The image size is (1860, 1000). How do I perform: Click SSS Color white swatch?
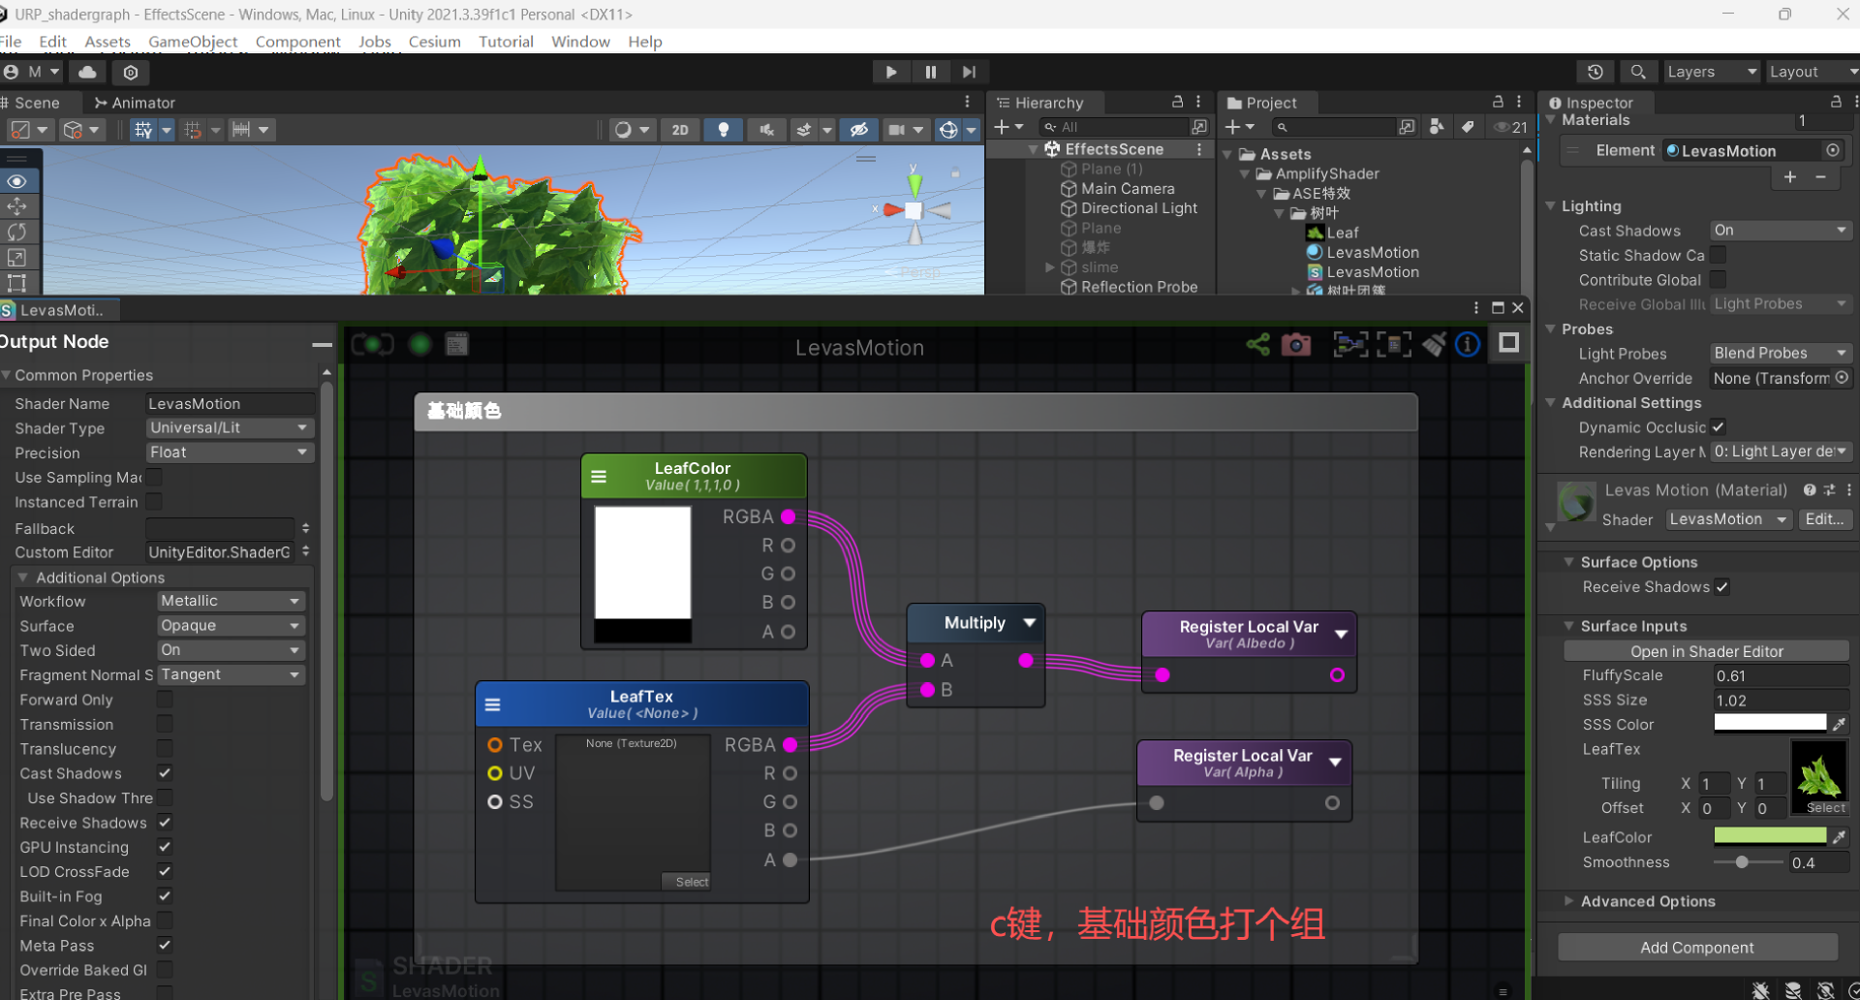(x=1769, y=724)
